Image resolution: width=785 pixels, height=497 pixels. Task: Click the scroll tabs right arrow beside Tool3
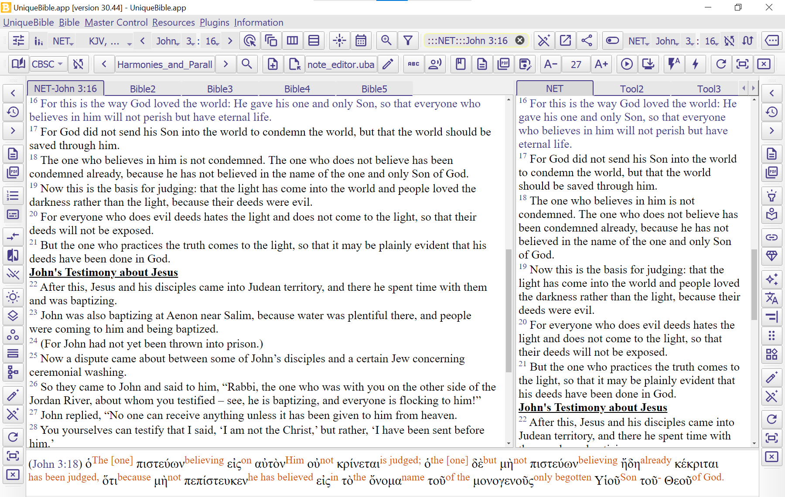pyautogui.click(x=753, y=89)
